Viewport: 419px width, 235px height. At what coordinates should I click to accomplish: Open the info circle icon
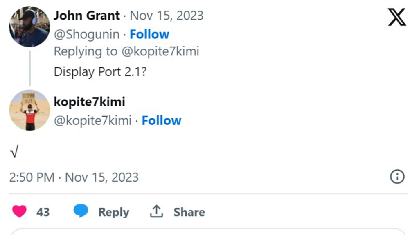(x=397, y=177)
